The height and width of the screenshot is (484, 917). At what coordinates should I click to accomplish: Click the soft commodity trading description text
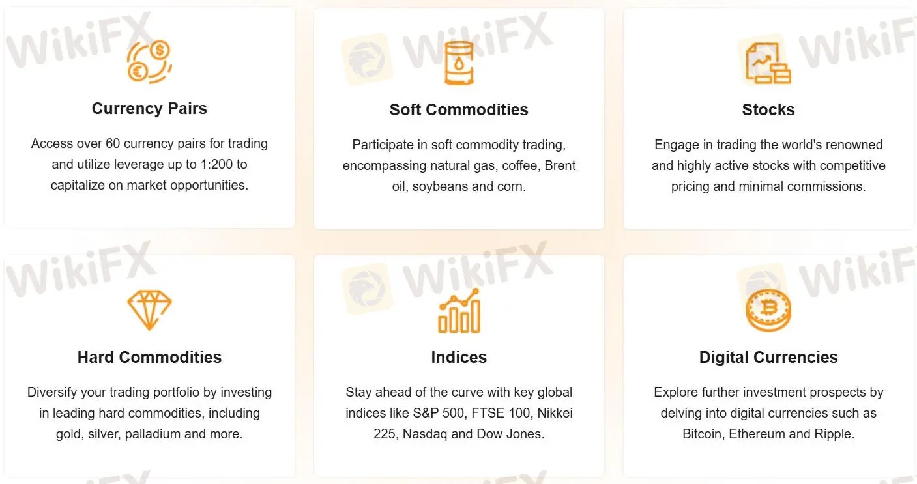click(x=459, y=165)
